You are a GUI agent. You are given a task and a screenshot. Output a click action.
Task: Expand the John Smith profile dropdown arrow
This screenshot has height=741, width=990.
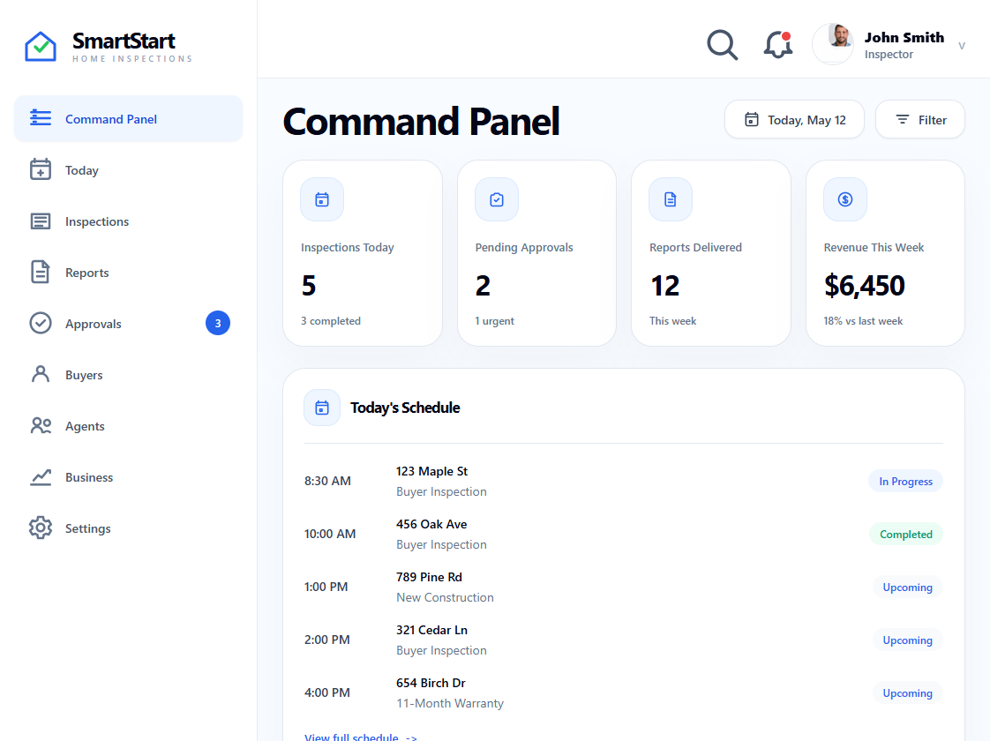coord(962,46)
